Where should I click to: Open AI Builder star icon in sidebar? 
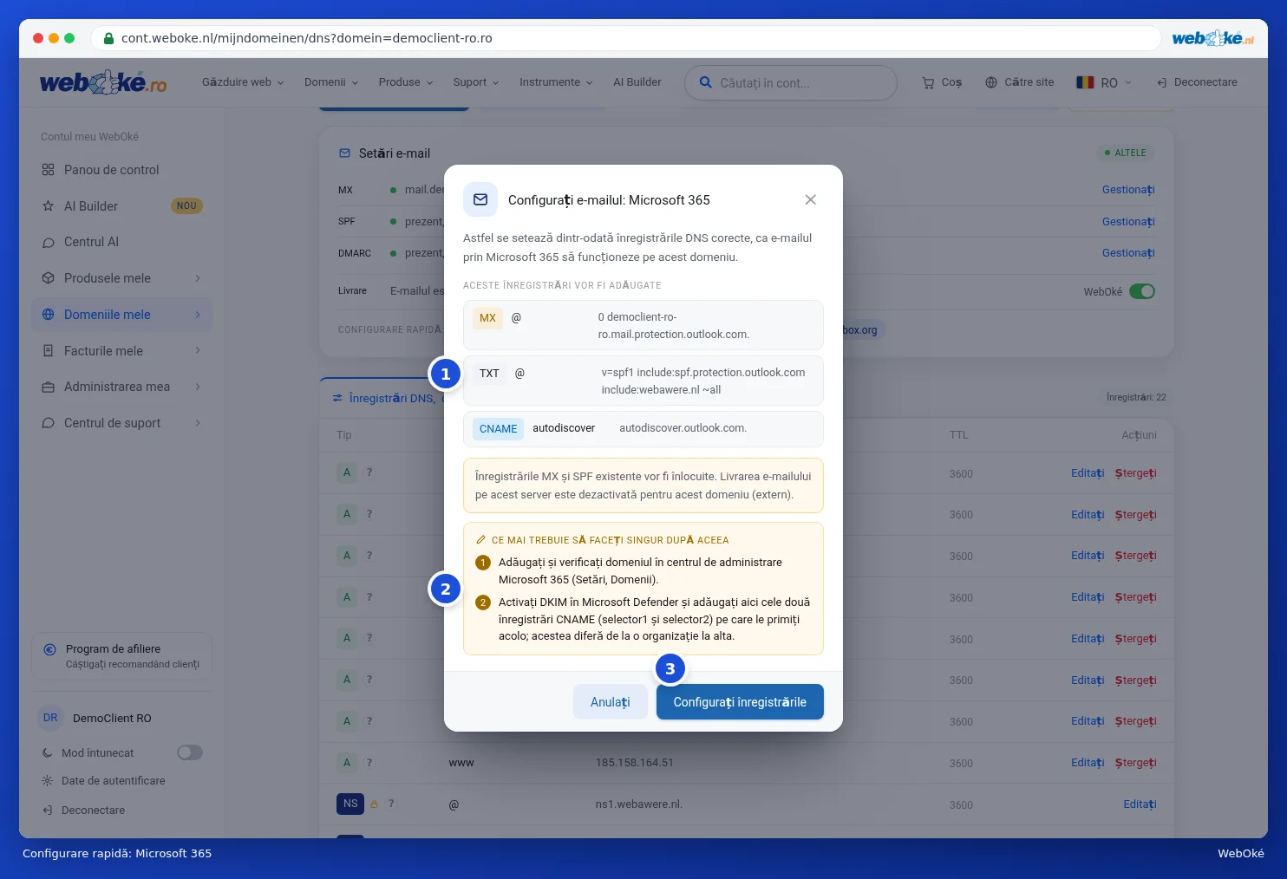coord(49,206)
